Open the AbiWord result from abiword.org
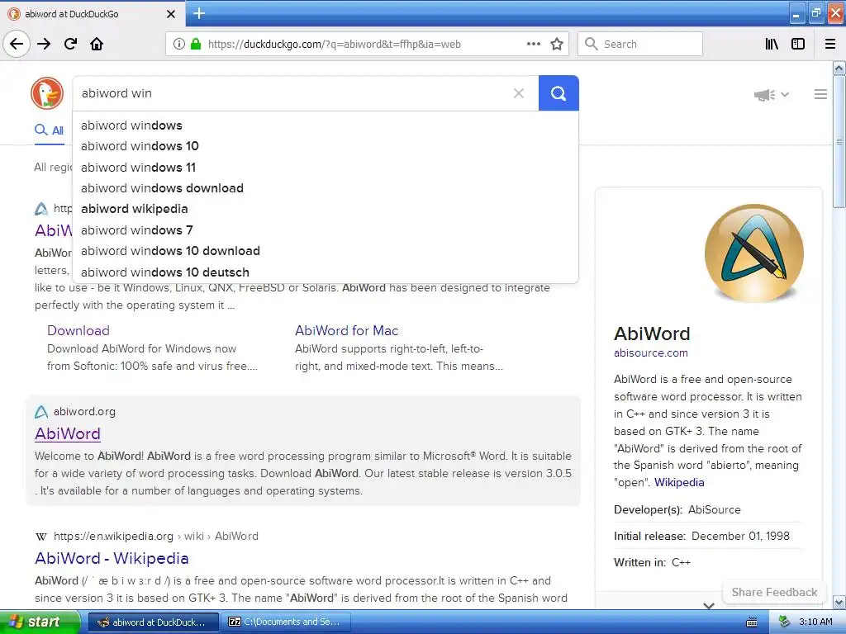The width and height of the screenshot is (846, 634). [x=68, y=433]
